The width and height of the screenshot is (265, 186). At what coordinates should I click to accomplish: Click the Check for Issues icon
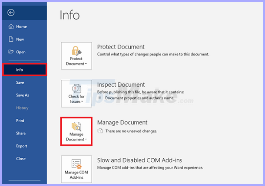coord(76,89)
